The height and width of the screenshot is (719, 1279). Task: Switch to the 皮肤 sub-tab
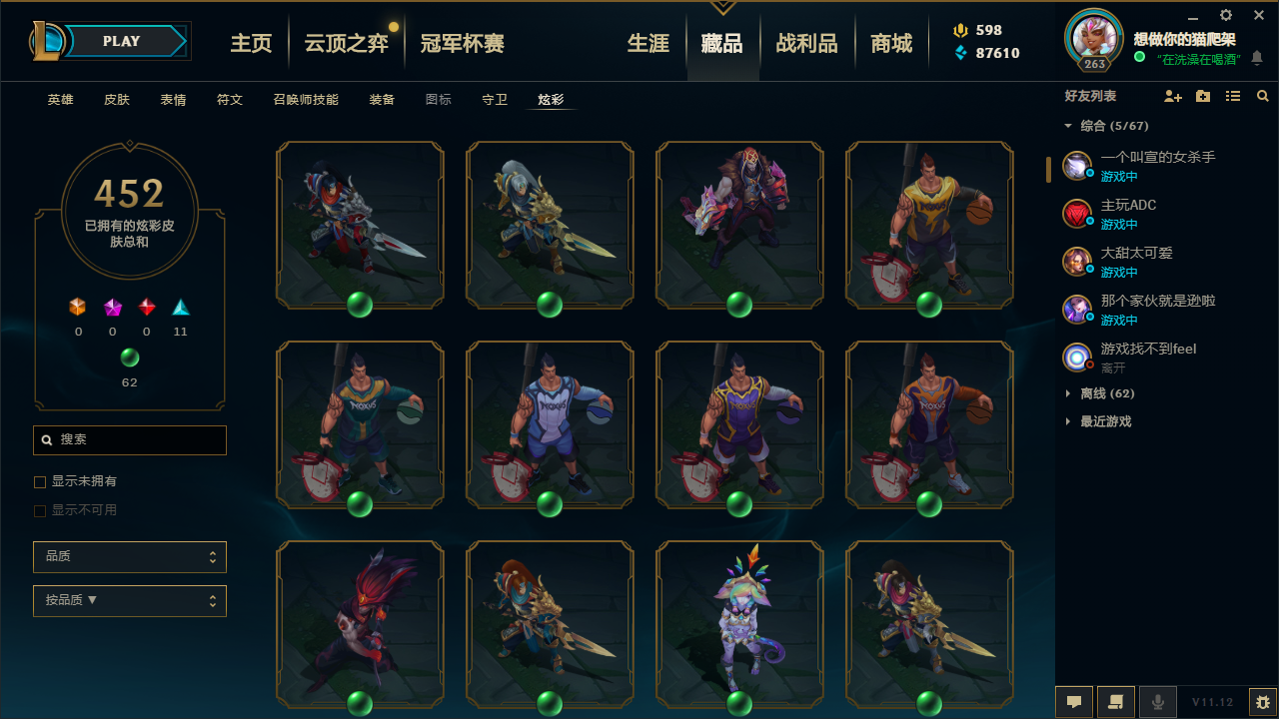click(117, 100)
